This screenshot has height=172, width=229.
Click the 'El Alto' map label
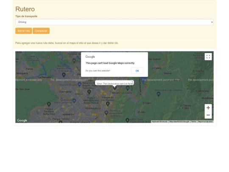pos(142,112)
